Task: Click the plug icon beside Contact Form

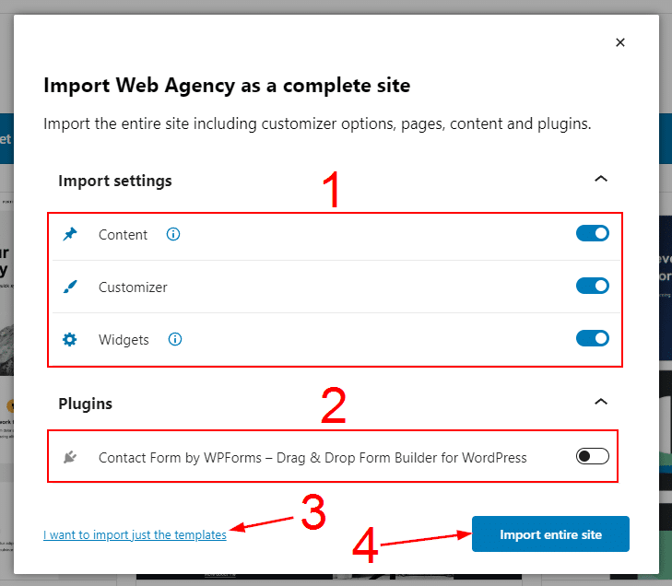Action: coord(70,457)
